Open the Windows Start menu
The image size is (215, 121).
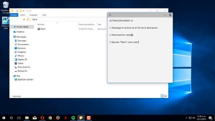click(4, 118)
